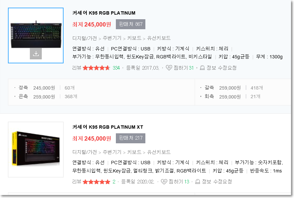Screen dimensions: 294x198
Task: Open product title 커세어 K95 RGB PLATINUM XT
Action: [x=108, y=127]
